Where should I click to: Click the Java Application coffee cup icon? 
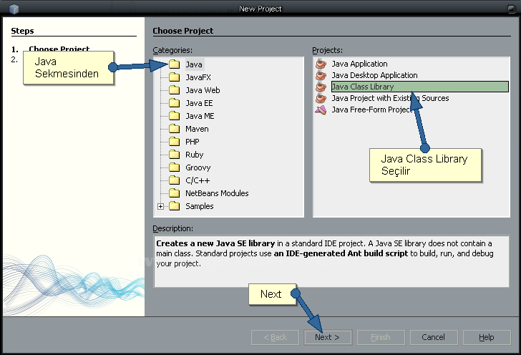pos(321,64)
